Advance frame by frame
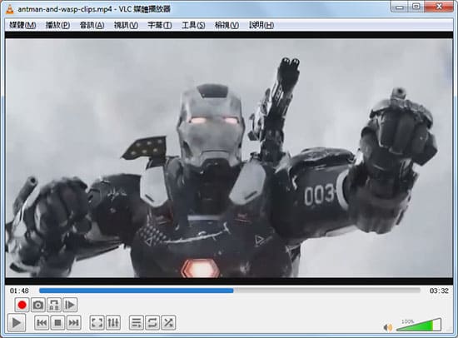 [70, 305]
